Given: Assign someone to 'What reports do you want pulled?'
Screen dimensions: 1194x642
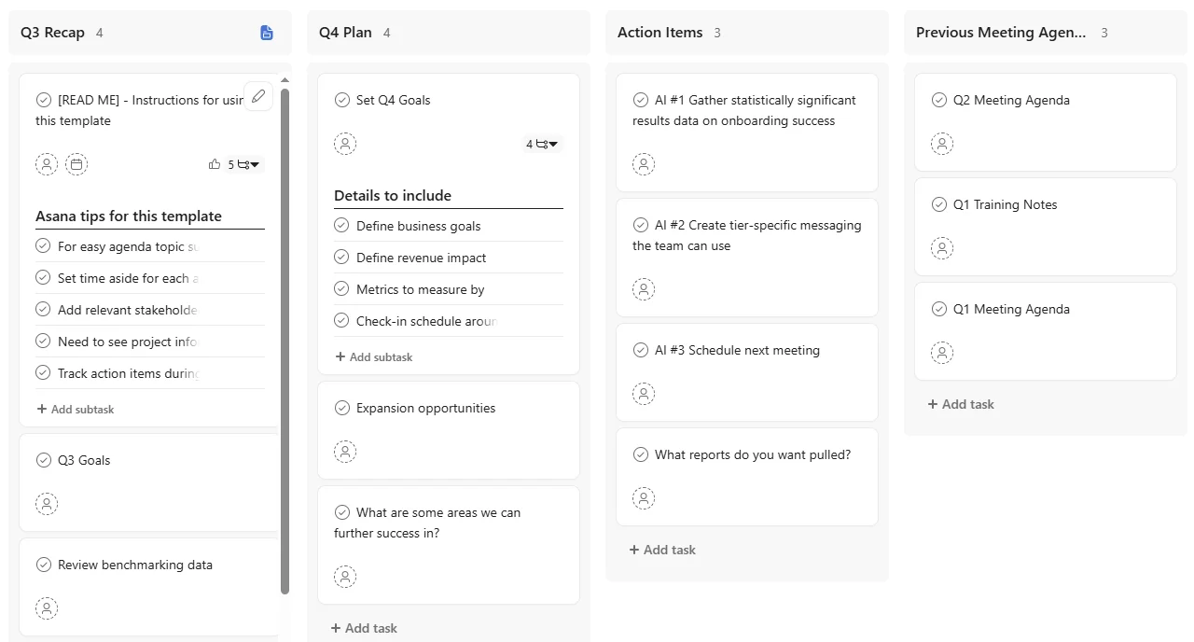Looking at the screenshot, I should pyautogui.click(x=644, y=498).
